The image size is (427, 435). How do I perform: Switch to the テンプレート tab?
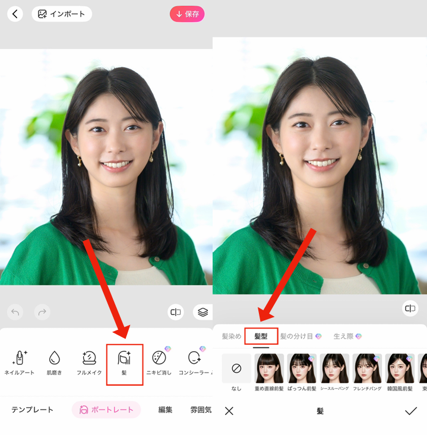click(x=33, y=410)
